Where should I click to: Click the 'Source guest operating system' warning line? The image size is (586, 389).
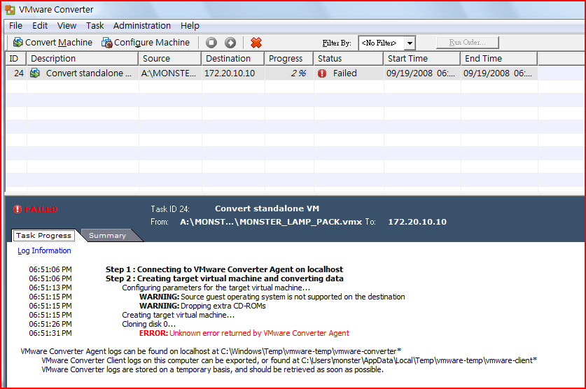tap(272, 297)
